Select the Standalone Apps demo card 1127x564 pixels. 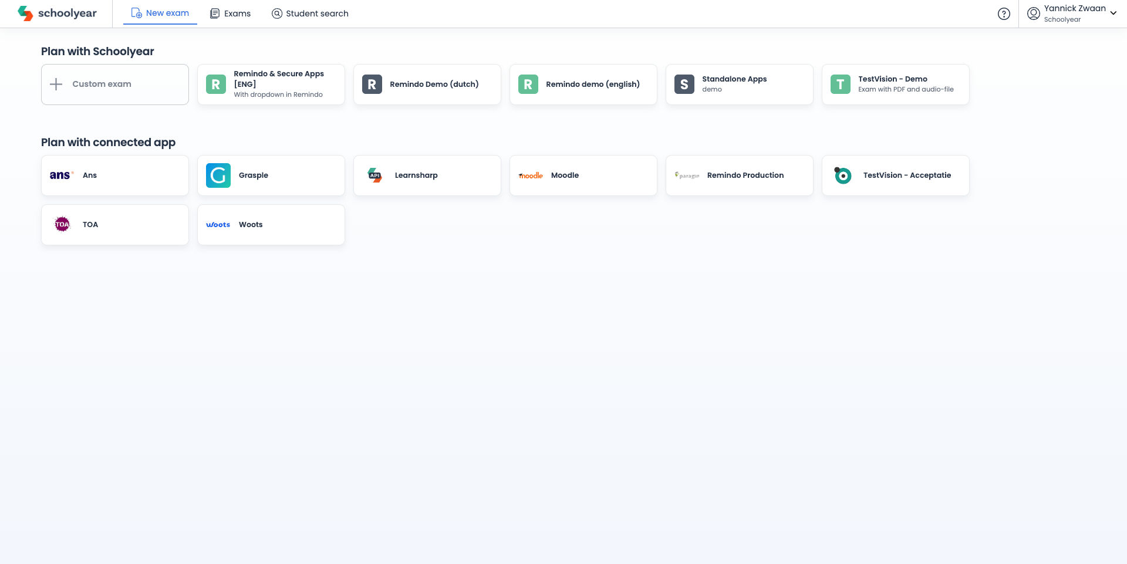click(740, 85)
